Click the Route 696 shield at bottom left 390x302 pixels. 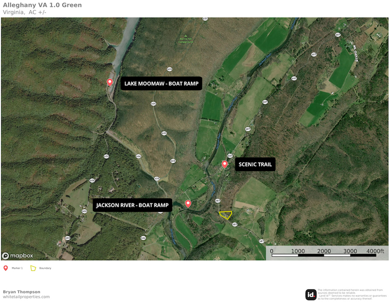(x=68, y=237)
